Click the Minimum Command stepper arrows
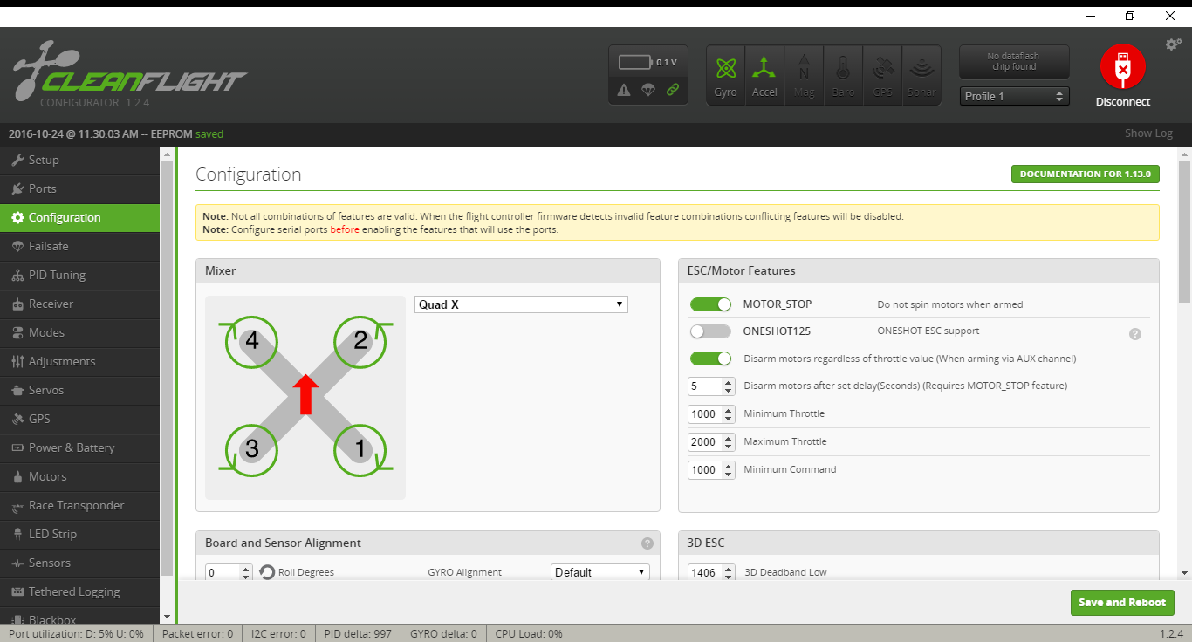Image resolution: width=1192 pixels, height=642 pixels. (729, 469)
